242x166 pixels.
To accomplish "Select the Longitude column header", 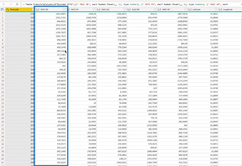I will click(230, 10).
